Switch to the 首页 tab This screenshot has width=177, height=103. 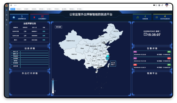point(13,9)
